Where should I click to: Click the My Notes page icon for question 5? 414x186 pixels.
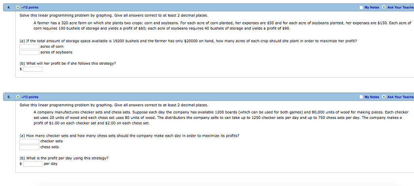361,97
